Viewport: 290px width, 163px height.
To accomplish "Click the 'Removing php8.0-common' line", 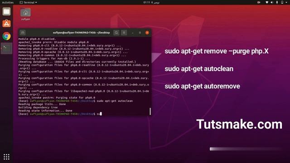I will click(72, 55).
